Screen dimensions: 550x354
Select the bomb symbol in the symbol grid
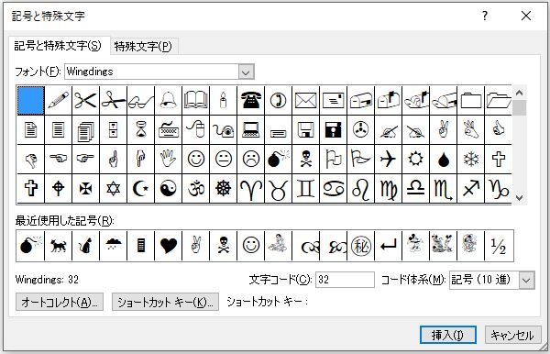(x=278, y=159)
